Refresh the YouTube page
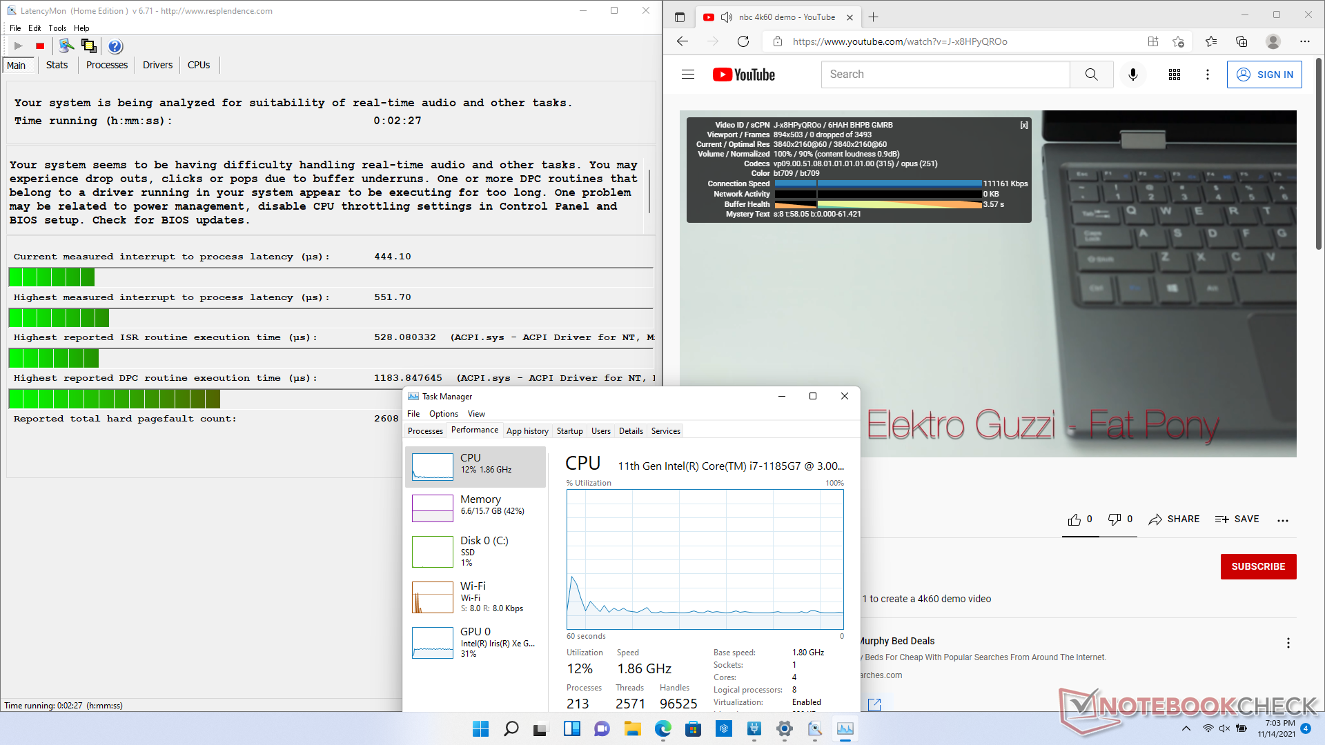 743,41
